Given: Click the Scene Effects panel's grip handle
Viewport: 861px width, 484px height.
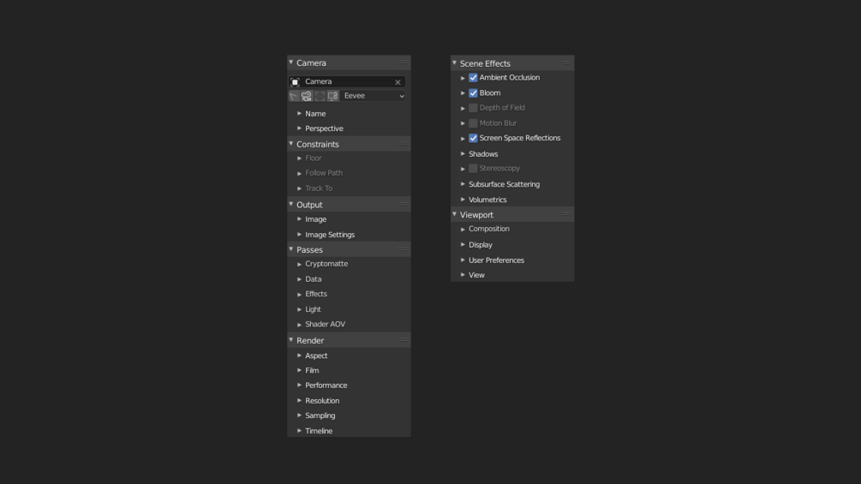Looking at the screenshot, I should [x=566, y=63].
